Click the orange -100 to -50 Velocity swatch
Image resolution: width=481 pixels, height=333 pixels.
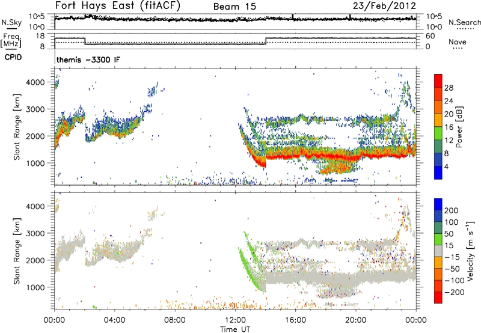pos(438,274)
